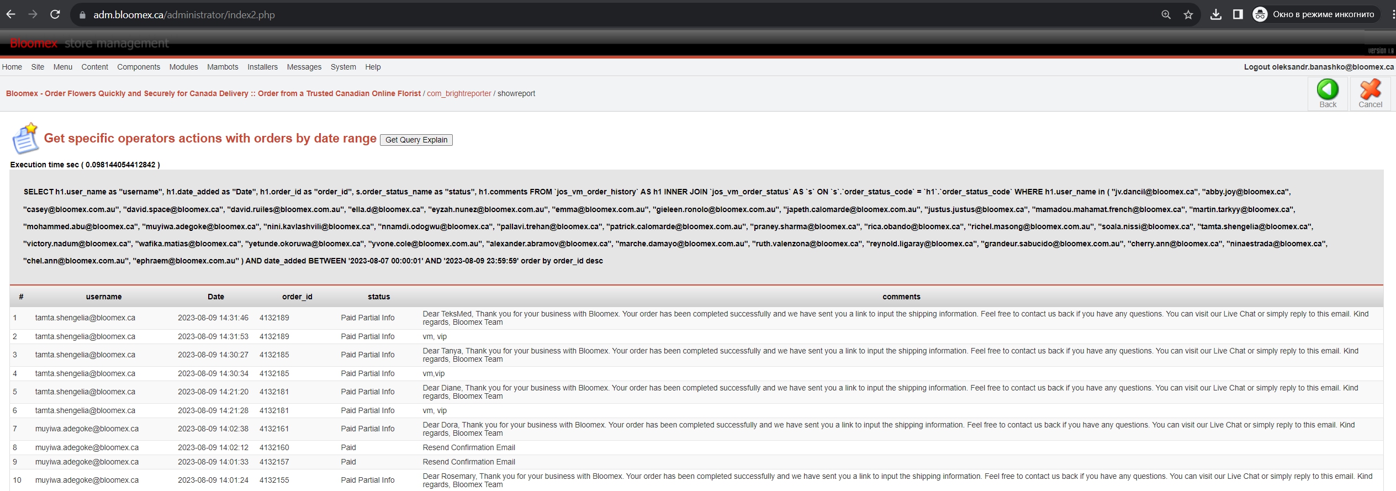
Task: Click date 2023-08-09 14:21:20 cell
Action: click(213, 392)
